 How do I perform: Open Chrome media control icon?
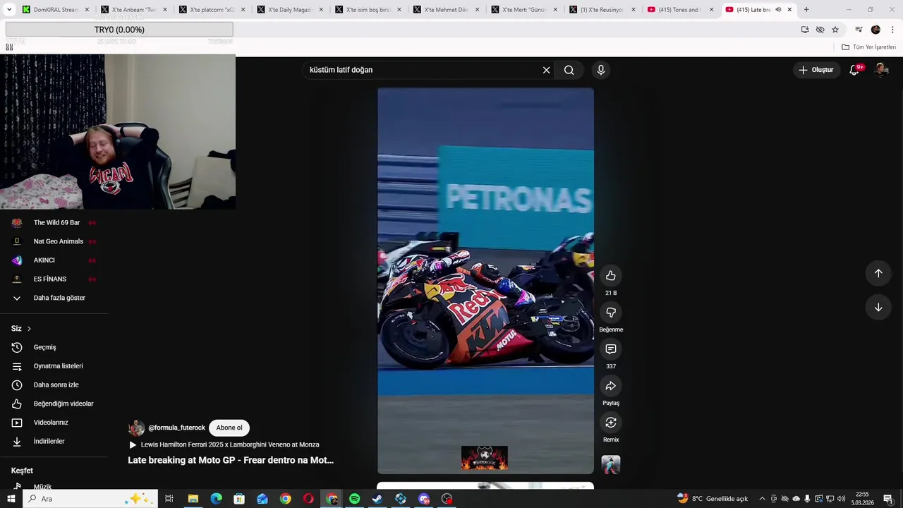click(x=859, y=30)
